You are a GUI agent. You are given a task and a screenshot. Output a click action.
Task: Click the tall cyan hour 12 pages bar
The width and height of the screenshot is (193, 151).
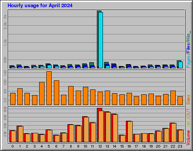pyautogui.click(x=101, y=40)
